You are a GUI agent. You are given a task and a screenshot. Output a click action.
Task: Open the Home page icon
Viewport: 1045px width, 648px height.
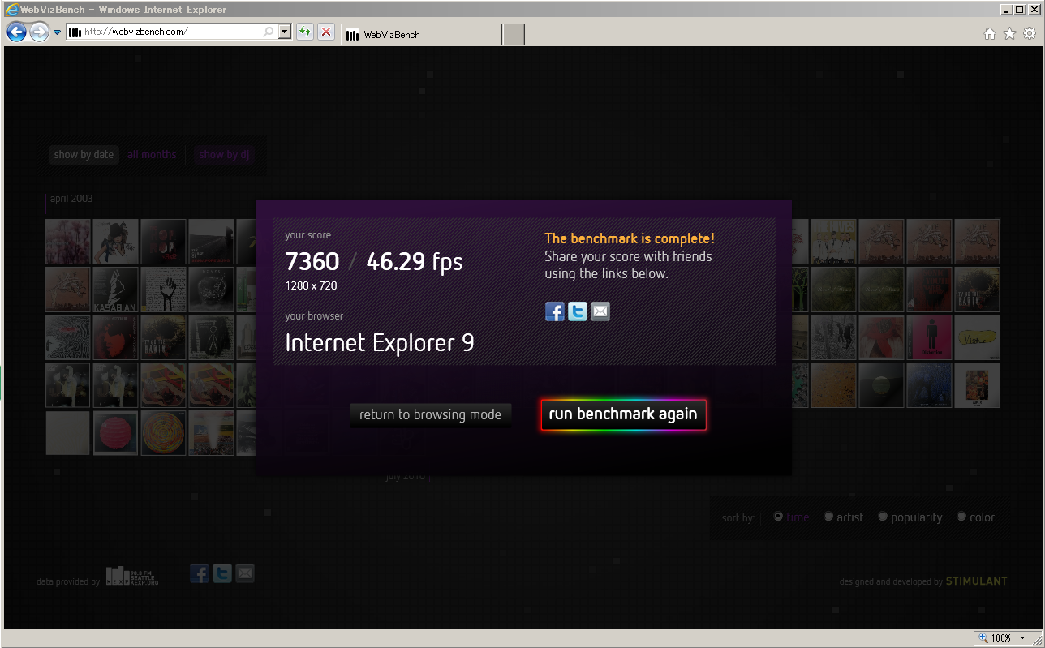pos(990,33)
